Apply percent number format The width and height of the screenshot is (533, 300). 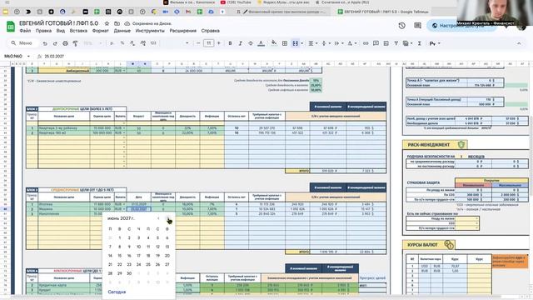(122, 43)
